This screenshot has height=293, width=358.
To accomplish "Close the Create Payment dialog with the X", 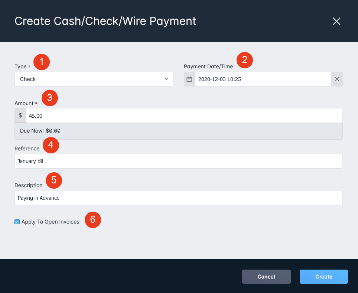I will pos(336,21).
